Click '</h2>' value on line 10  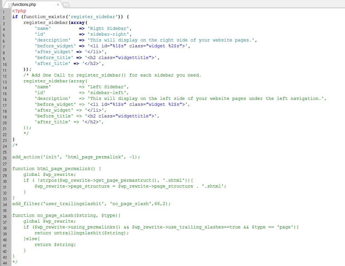coord(92,63)
